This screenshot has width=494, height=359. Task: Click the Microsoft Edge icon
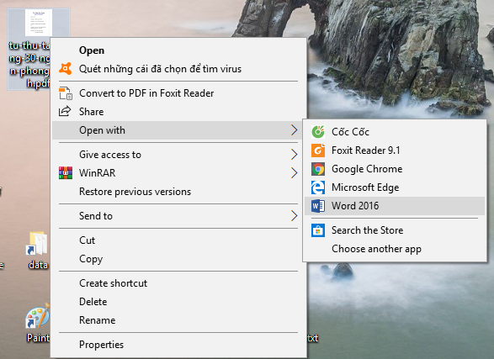tap(318, 187)
